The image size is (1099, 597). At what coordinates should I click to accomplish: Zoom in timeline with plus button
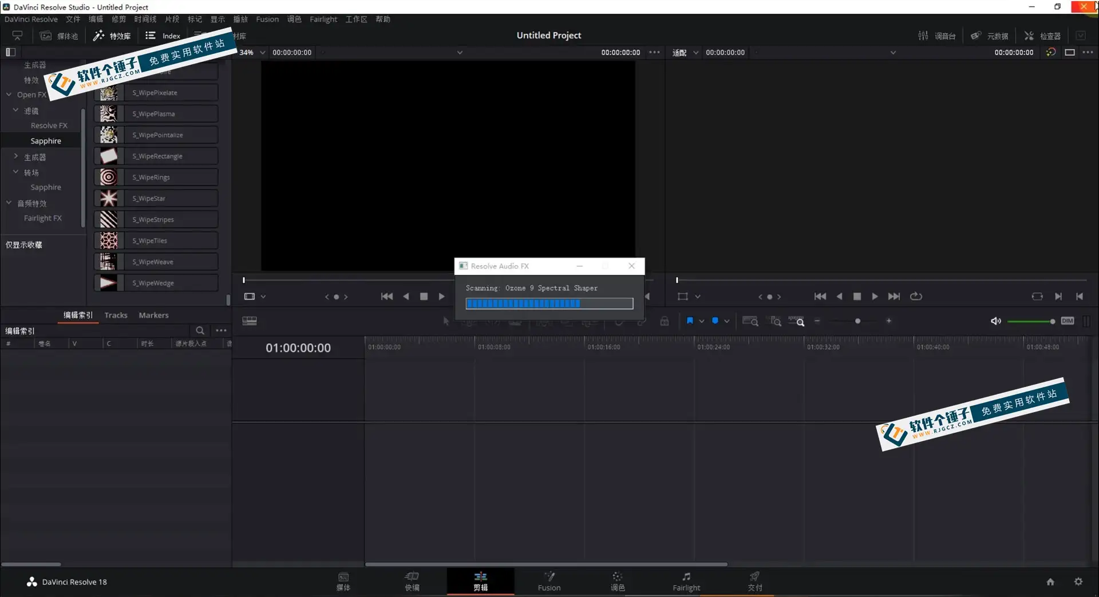pyautogui.click(x=889, y=321)
